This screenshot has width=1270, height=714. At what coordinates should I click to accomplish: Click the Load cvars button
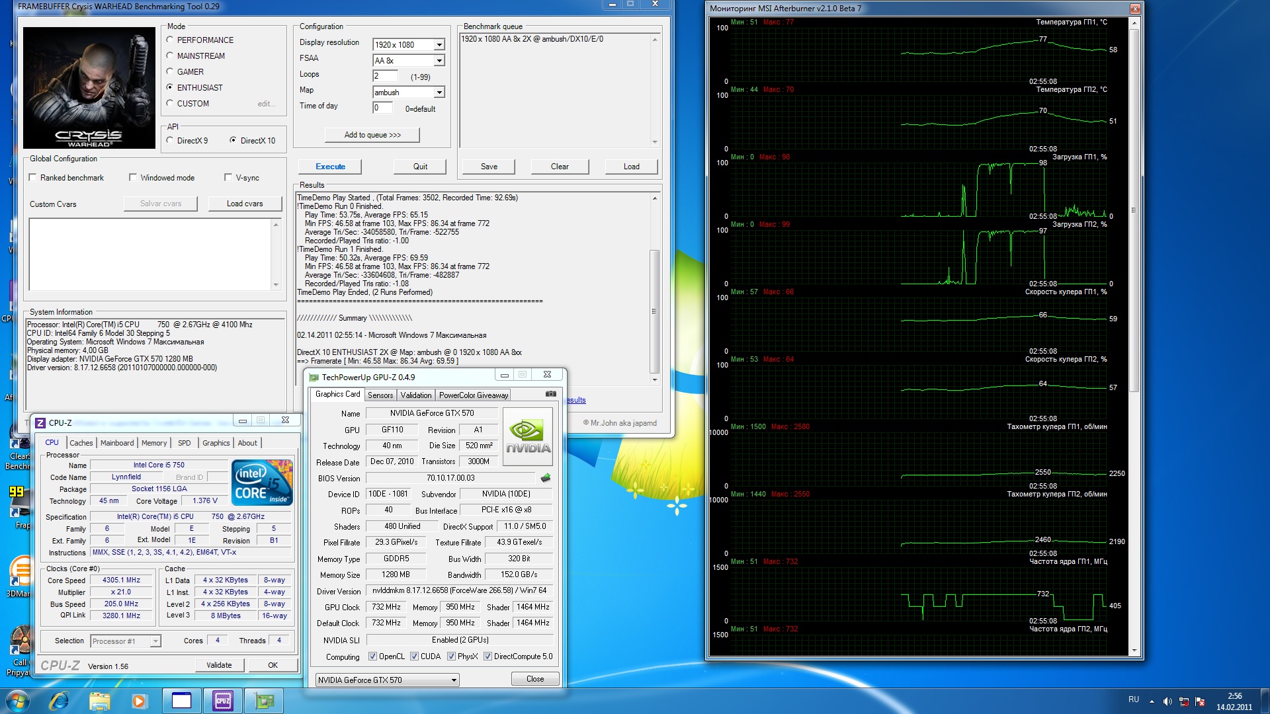pyautogui.click(x=245, y=204)
